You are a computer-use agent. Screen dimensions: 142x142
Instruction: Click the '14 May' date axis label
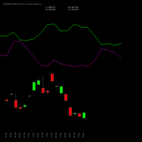(x=42, y=135)
